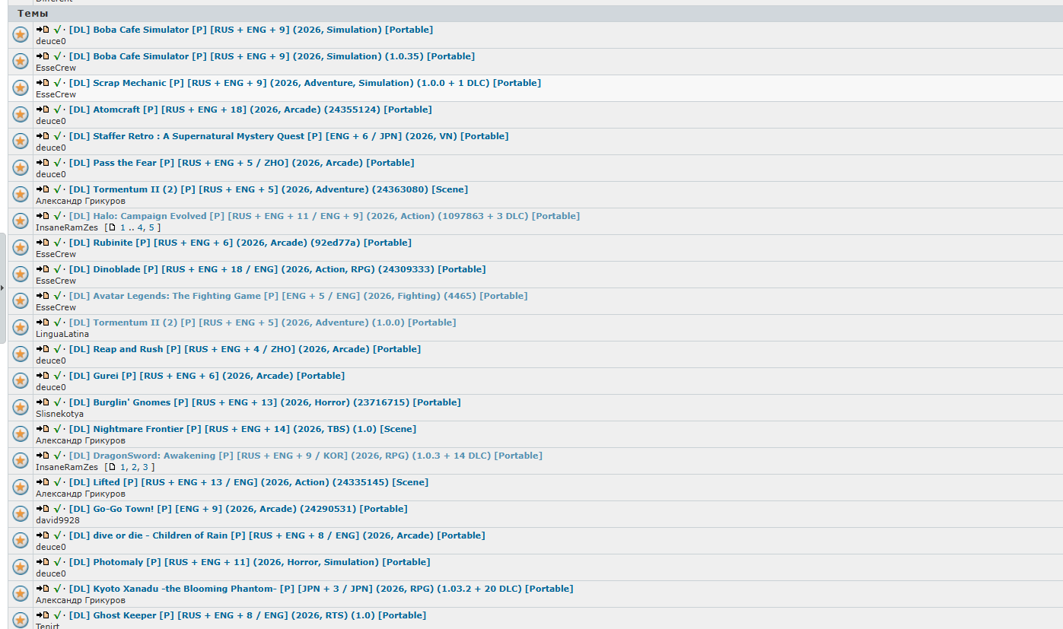Viewport: 1063px width, 629px height.
Task: Open dive or die - Children of Rain topic
Action: click(x=277, y=535)
